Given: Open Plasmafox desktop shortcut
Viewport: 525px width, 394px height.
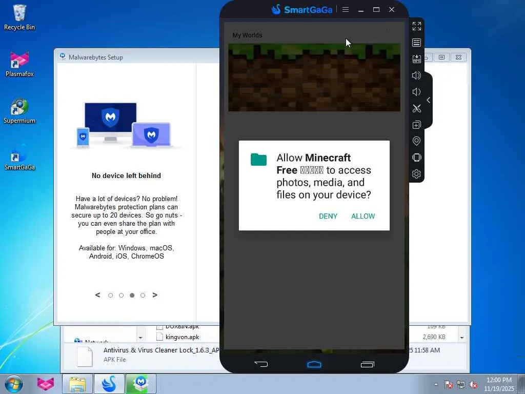Looking at the screenshot, I should (x=19, y=64).
